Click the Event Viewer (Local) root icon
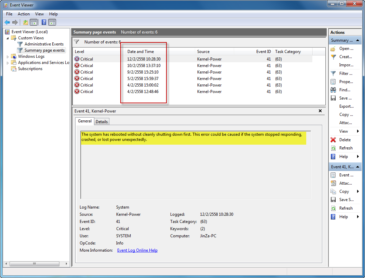The height and width of the screenshot is (278, 365). pos(8,32)
